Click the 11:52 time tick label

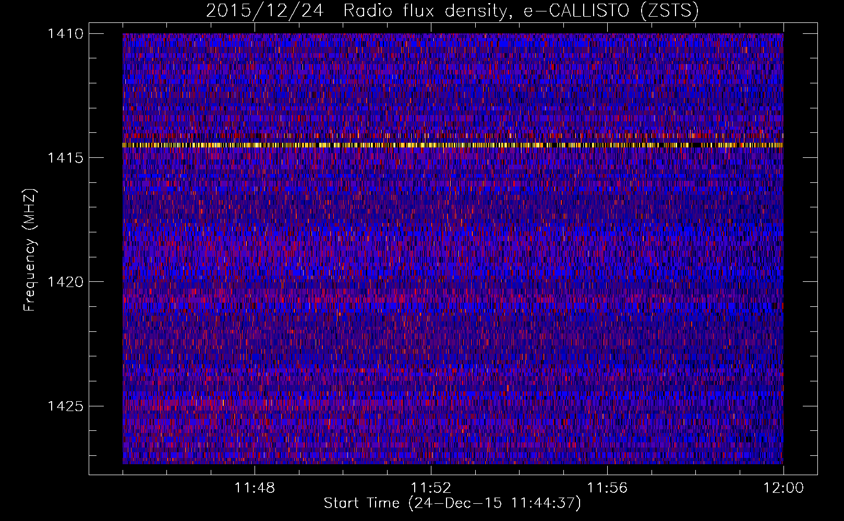tap(431, 488)
